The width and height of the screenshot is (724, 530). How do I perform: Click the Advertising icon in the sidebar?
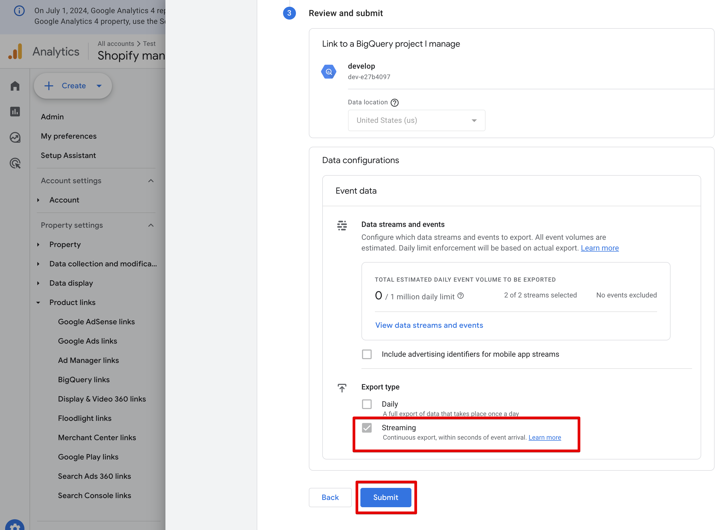point(15,163)
